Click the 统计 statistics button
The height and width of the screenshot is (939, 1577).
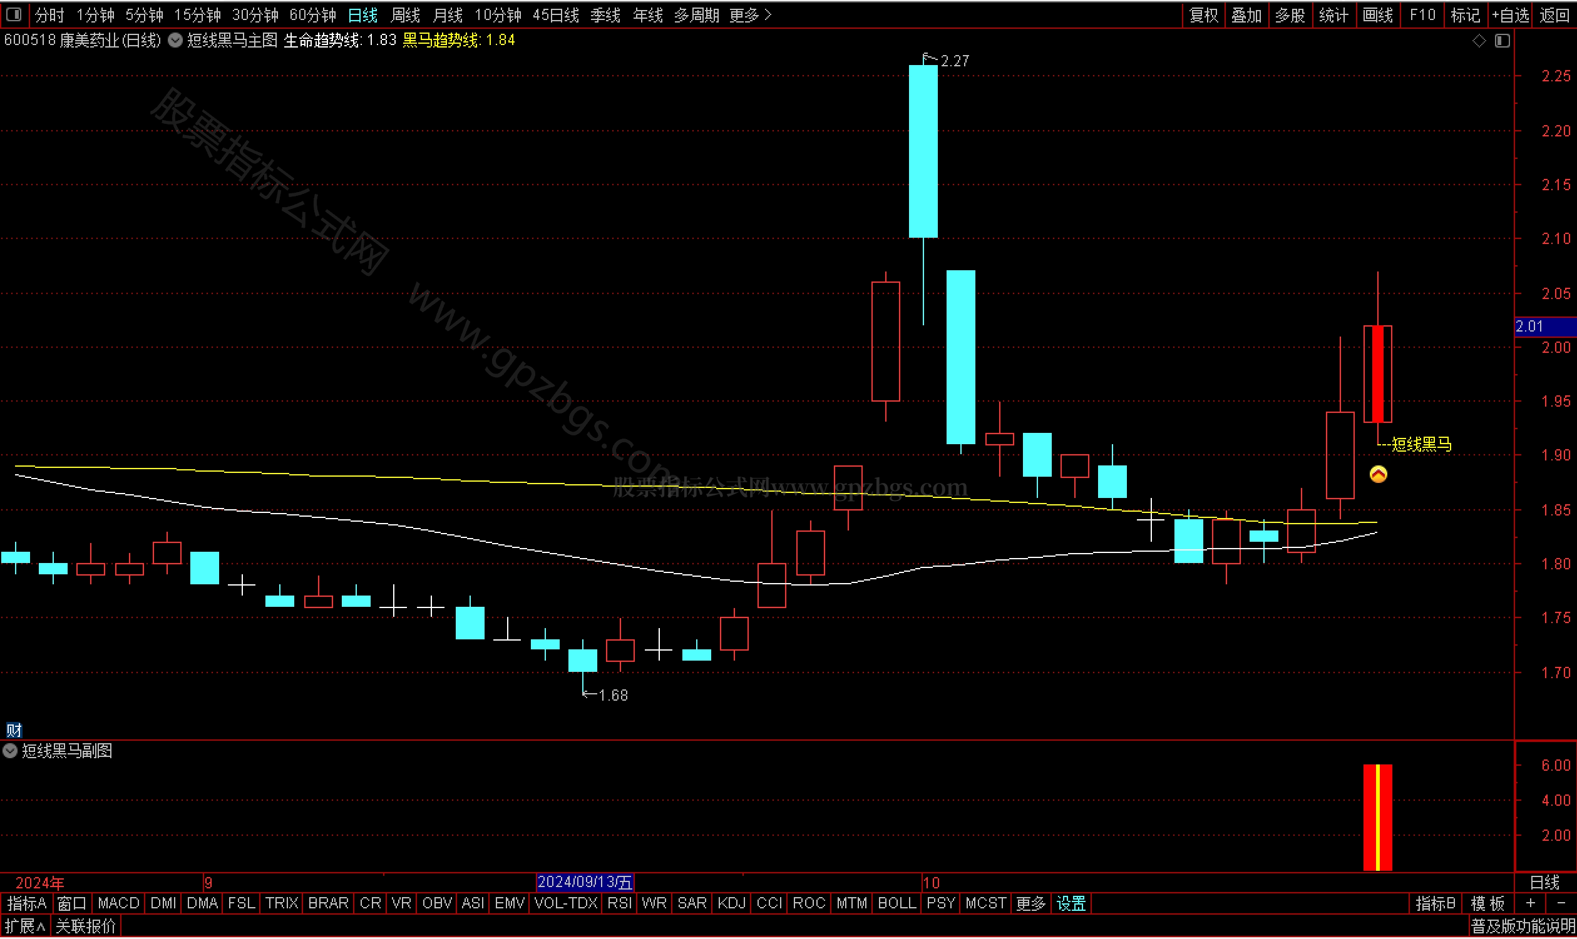(x=1333, y=14)
